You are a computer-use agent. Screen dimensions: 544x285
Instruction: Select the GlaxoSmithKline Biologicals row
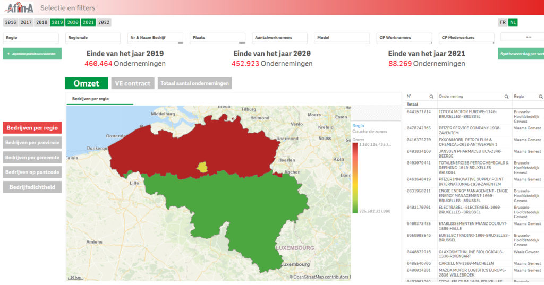pyautogui.click(x=474, y=254)
